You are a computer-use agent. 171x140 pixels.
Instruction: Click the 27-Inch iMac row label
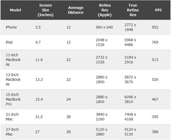coord(12,131)
